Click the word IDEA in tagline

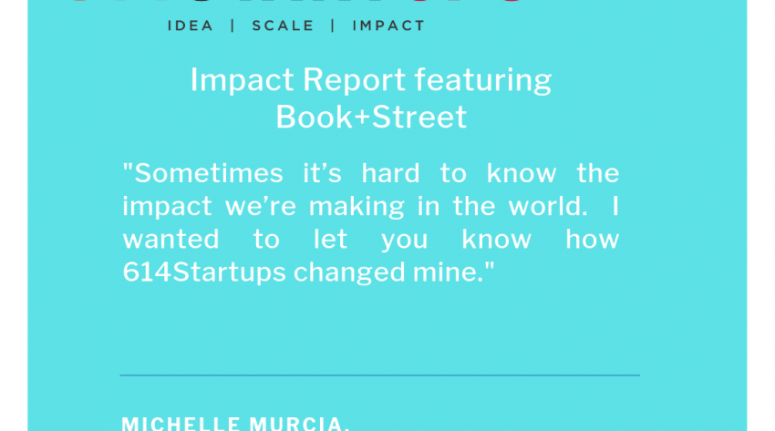tap(191, 26)
